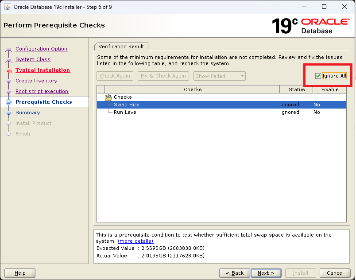Click the Back button
The image size is (356, 280).
[x=235, y=273]
